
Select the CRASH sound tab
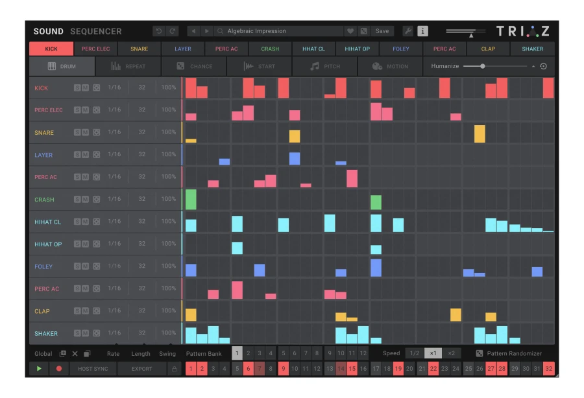[x=270, y=49]
